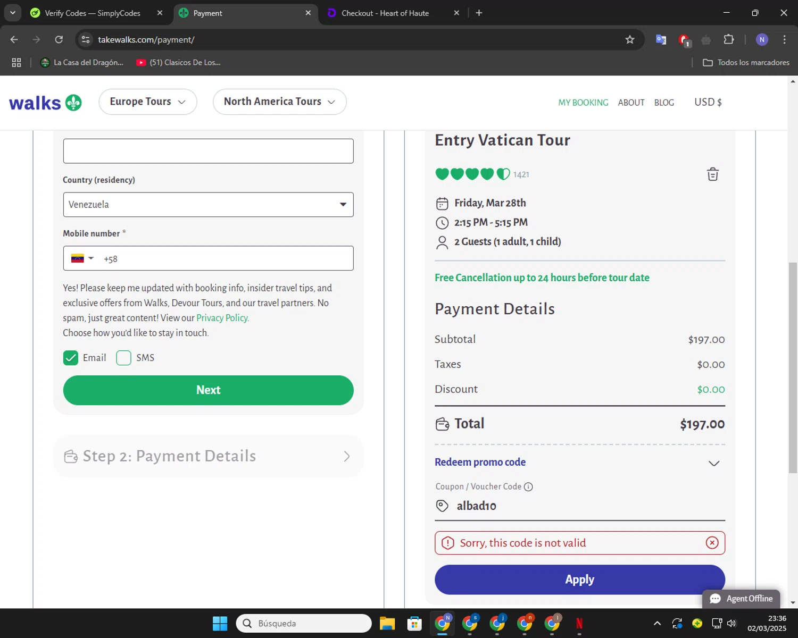Change the USD $ currency selector

coord(708,102)
